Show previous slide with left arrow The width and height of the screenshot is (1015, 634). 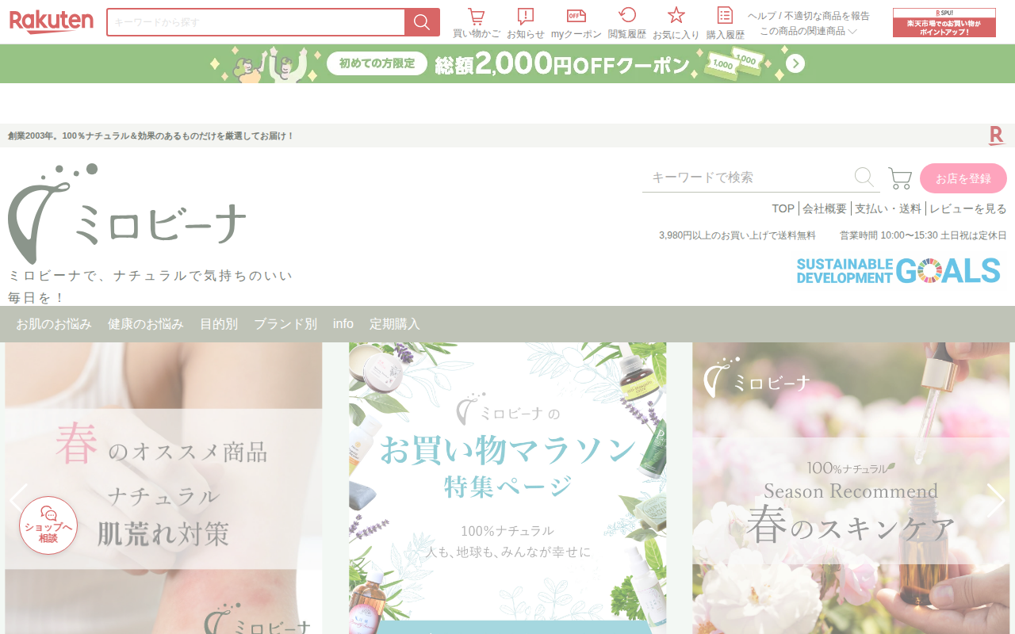click(x=17, y=500)
